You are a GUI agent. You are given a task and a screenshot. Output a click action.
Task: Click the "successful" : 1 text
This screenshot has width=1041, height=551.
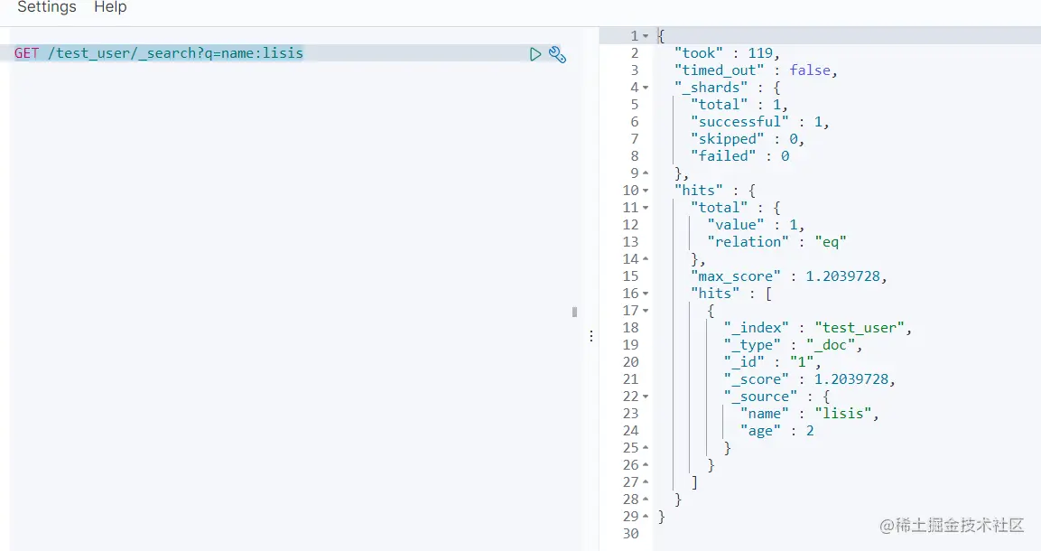[760, 122]
